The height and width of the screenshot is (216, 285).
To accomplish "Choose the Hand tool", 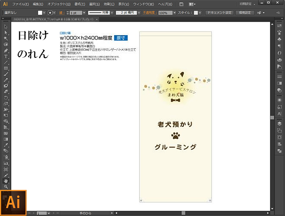I will pyautogui.click(x=6, y=181).
